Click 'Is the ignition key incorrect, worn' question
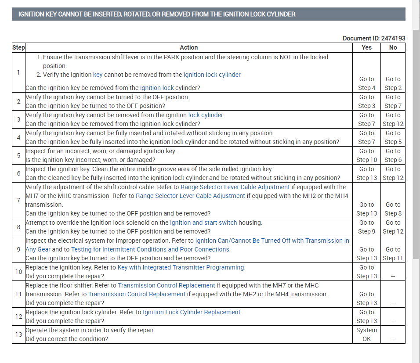 (x=90, y=160)
